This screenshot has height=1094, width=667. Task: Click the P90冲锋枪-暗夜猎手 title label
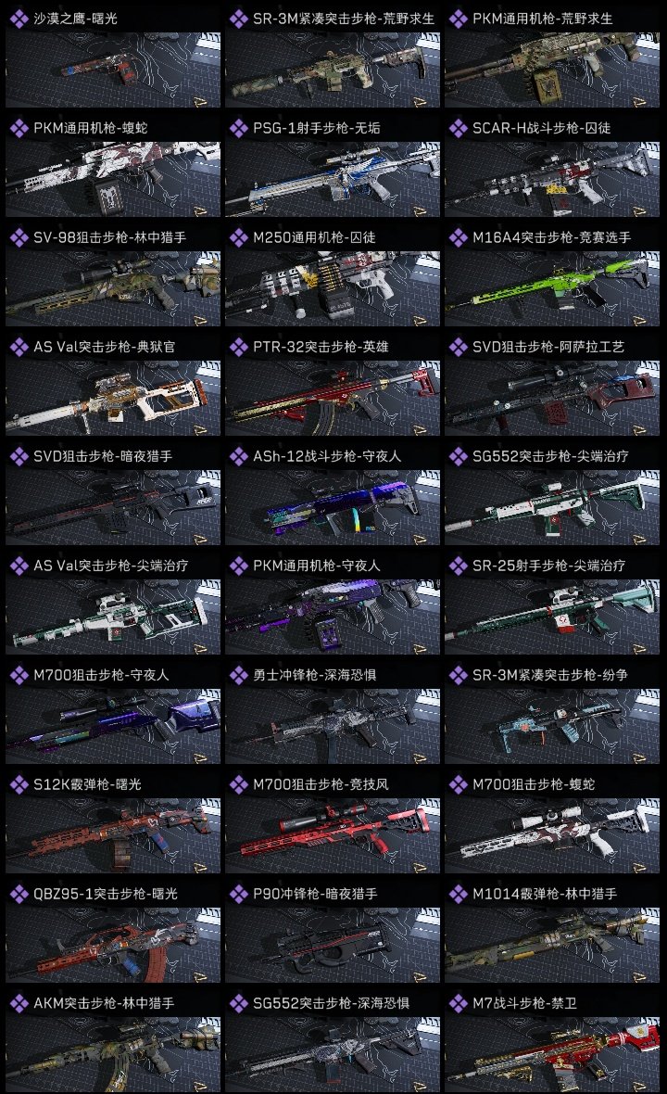pos(315,894)
